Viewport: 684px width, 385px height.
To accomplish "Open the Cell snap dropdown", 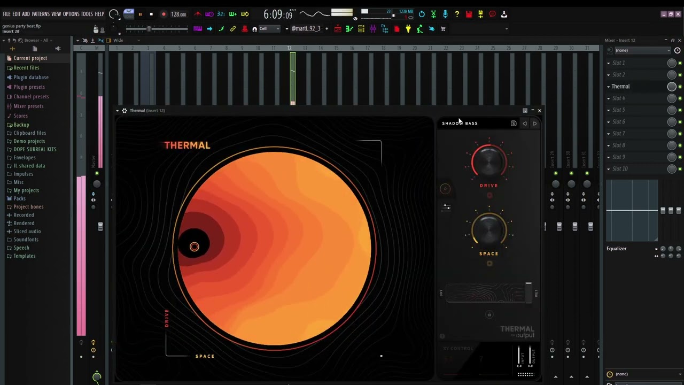I will 269,29.
